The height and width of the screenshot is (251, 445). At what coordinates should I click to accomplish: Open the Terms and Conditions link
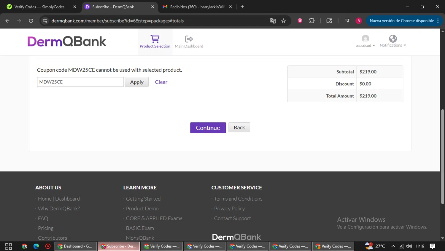point(238,199)
